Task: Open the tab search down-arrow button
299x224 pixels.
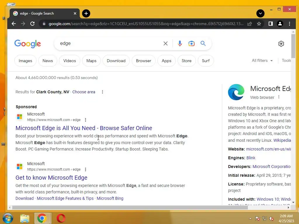Action: 260,13
